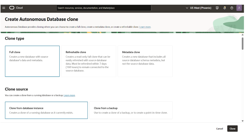Click the Create Autonomous Database clone title

41,19
